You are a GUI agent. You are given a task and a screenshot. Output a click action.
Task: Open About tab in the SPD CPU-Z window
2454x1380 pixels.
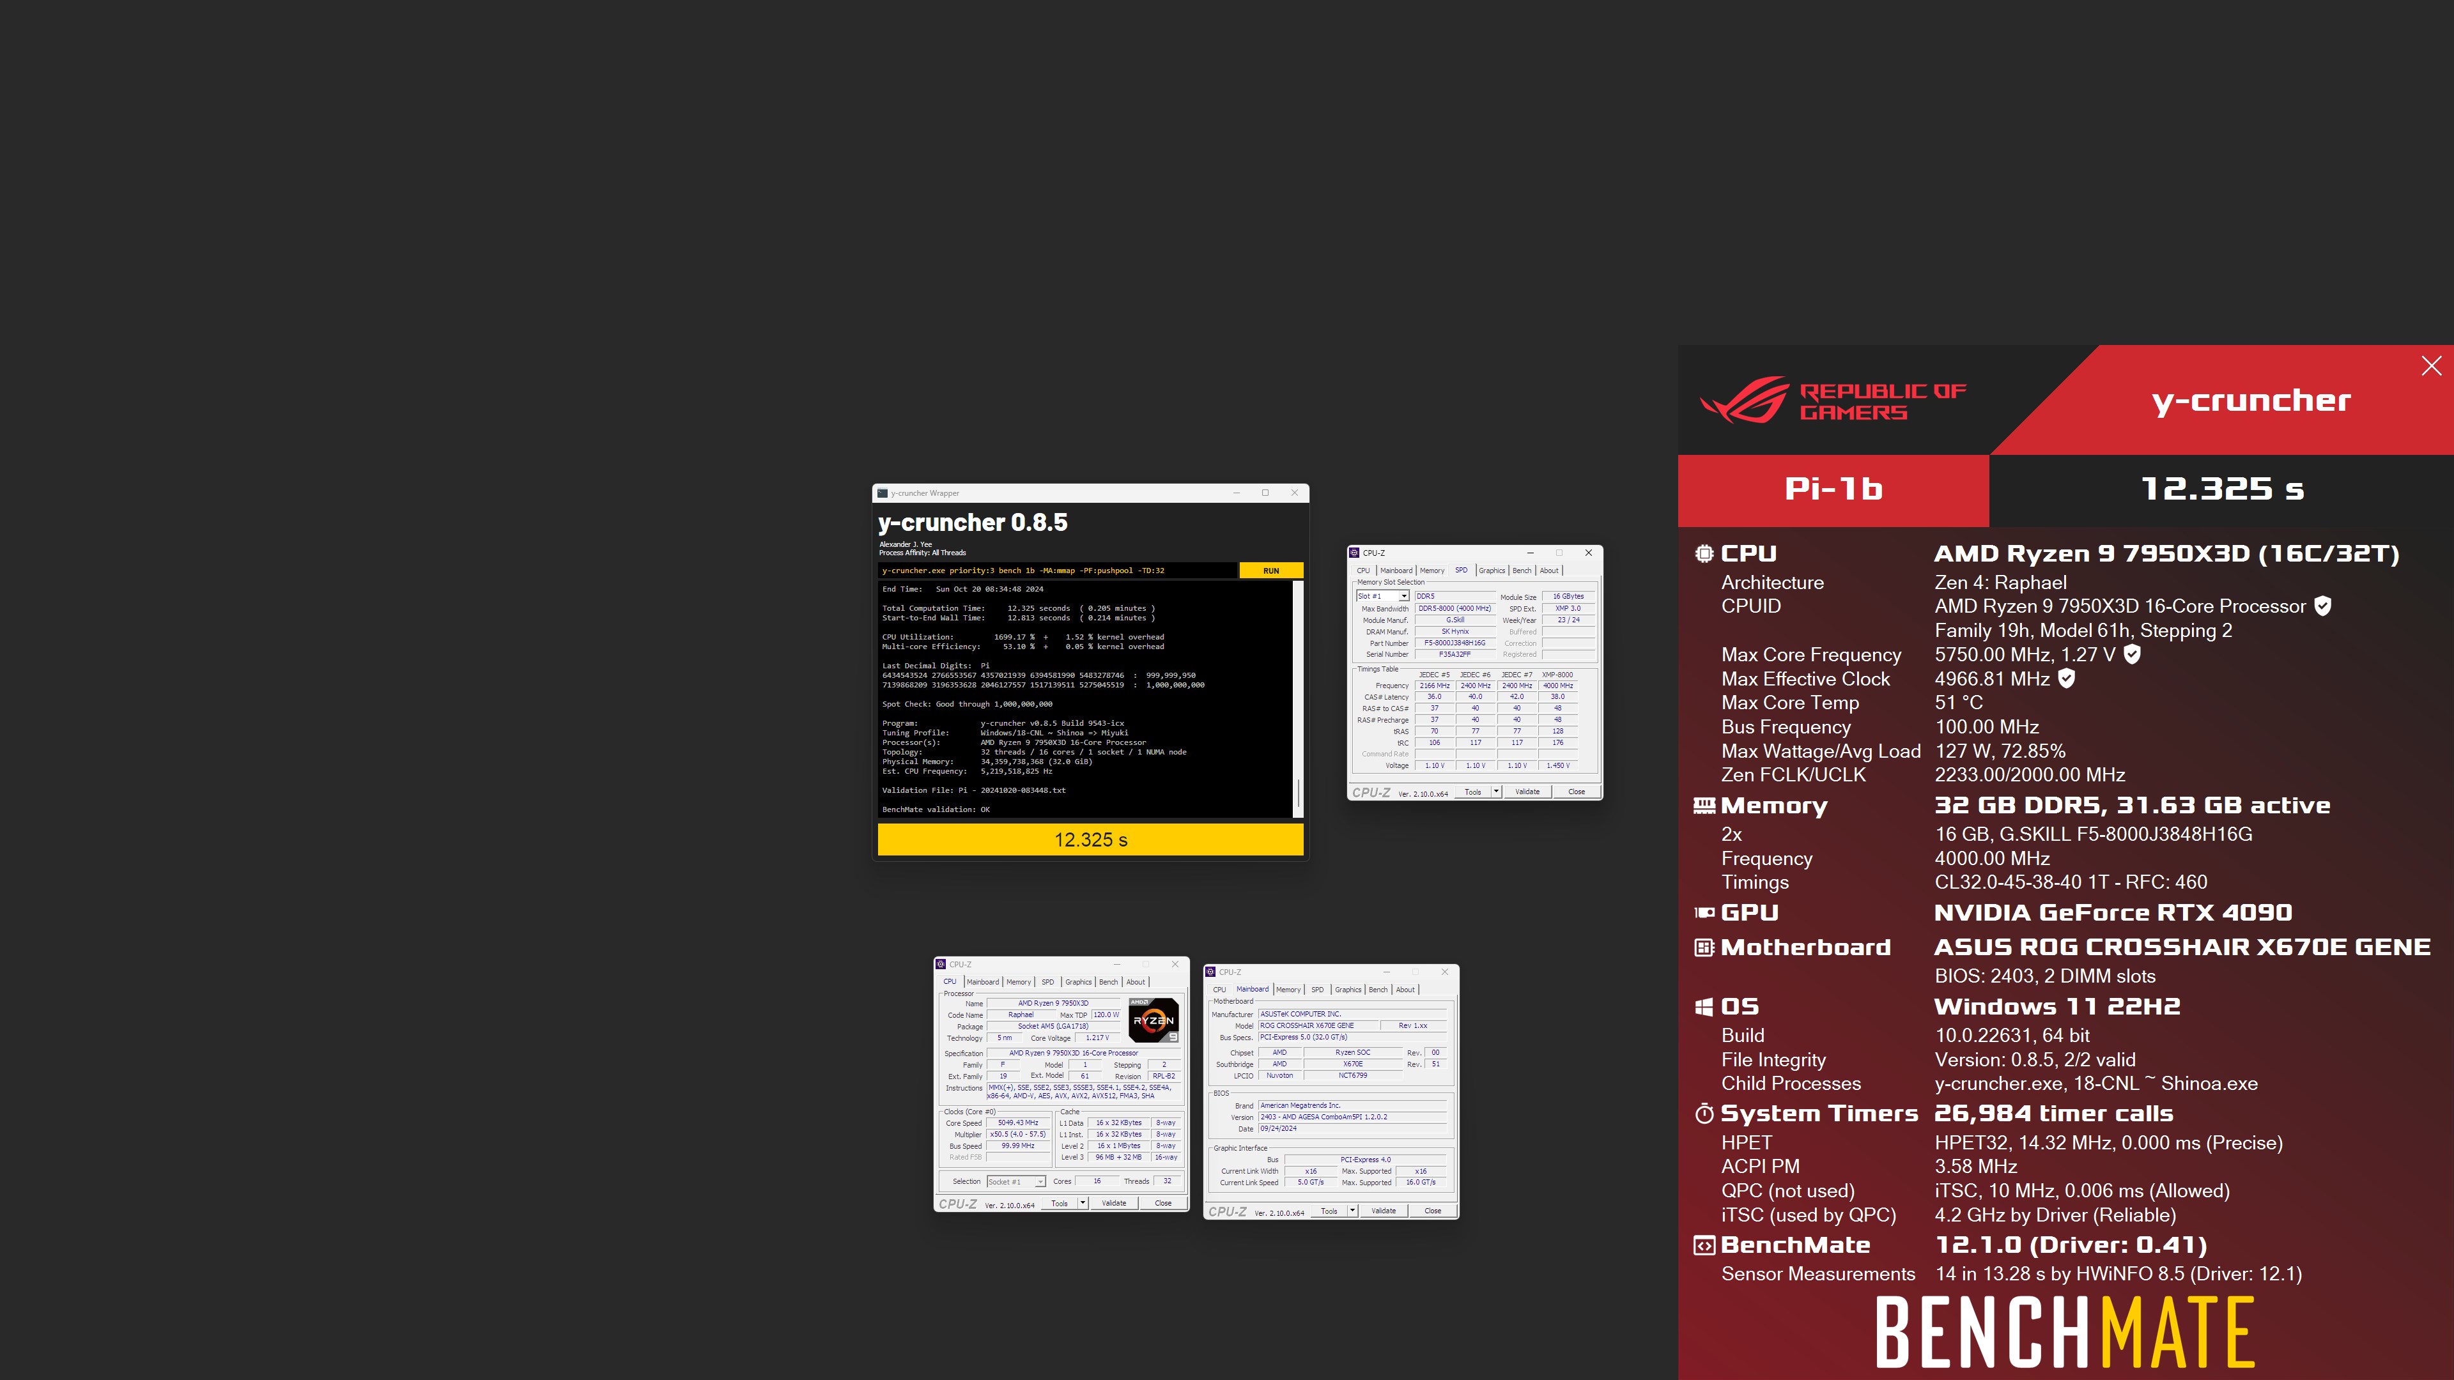click(1549, 571)
